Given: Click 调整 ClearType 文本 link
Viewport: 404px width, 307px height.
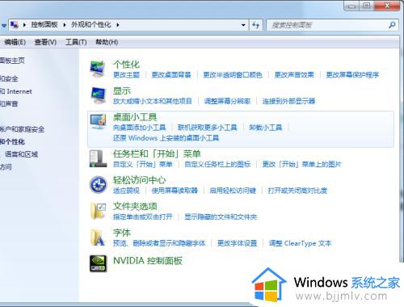Looking at the screenshot, I should [301, 243].
